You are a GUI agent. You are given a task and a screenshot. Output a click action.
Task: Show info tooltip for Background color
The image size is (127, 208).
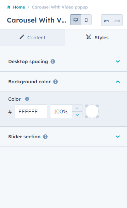(55, 82)
